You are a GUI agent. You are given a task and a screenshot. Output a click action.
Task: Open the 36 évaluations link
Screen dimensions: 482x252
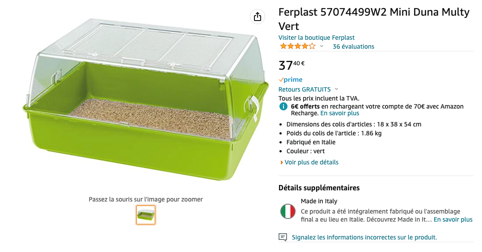point(353,46)
